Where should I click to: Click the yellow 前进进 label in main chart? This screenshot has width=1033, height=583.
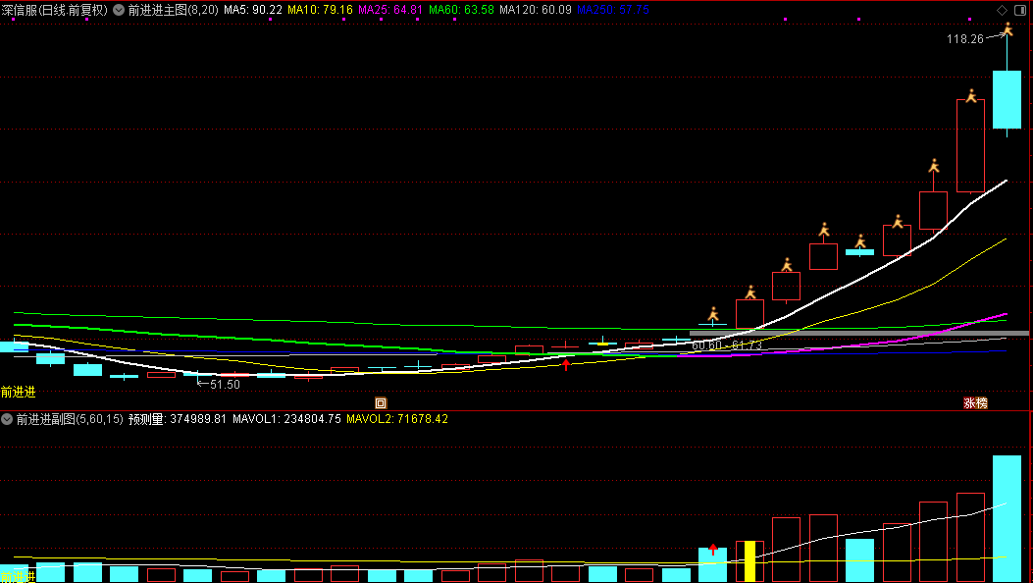(x=18, y=393)
